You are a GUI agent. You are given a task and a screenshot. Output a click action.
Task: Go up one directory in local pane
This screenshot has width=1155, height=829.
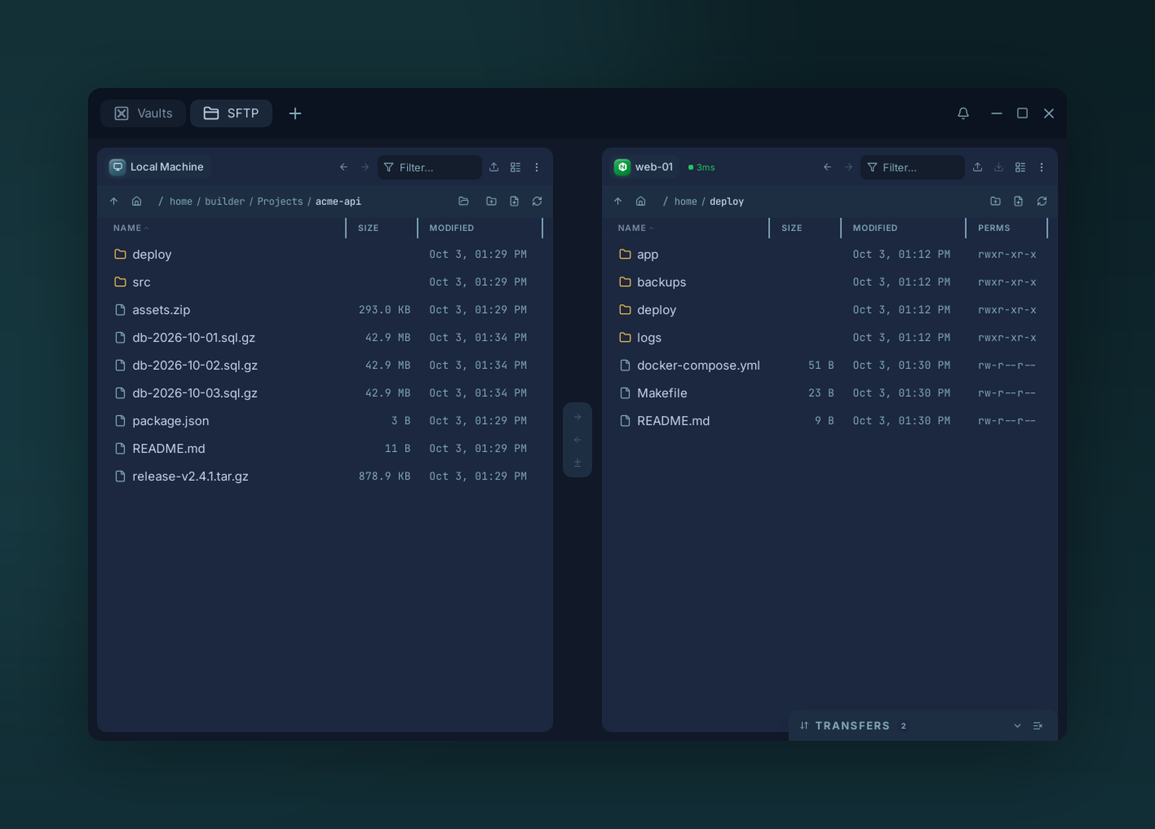pyautogui.click(x=113, y=201)
